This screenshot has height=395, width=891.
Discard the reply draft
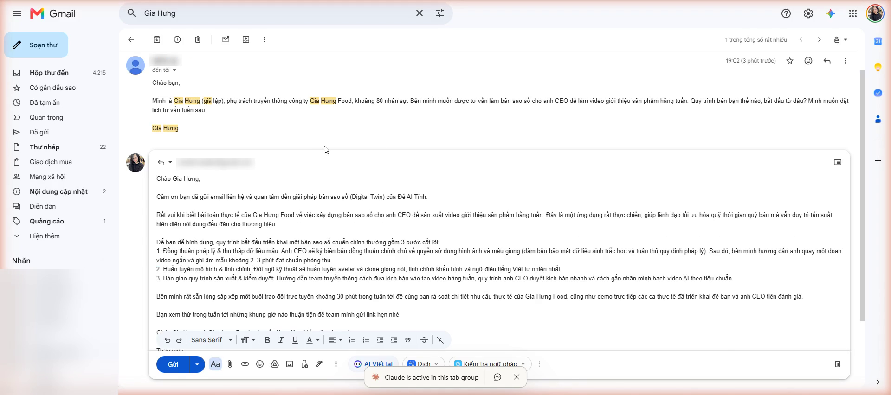tap(838, 364)
